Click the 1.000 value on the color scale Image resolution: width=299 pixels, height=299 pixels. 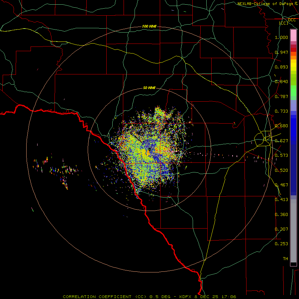coord(281,37)
